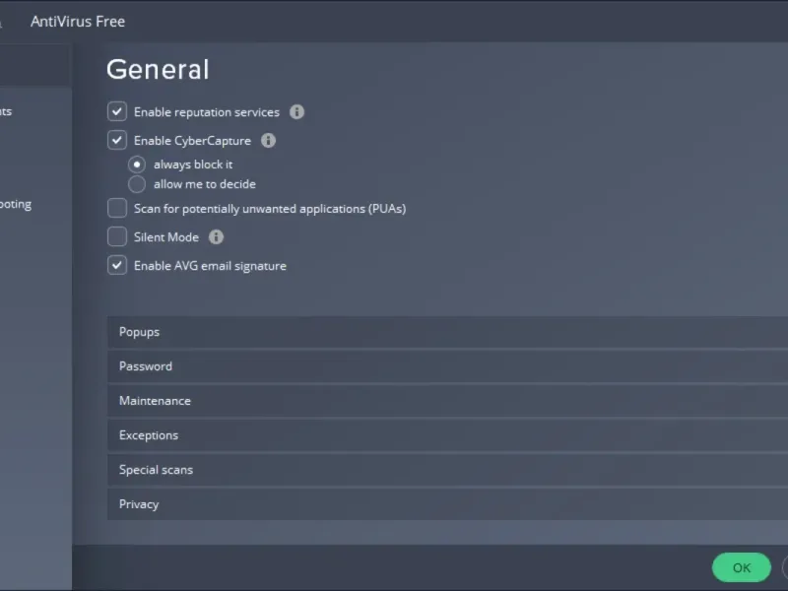Viewport: 788px width, 591px height.
Task: Uncheck the Enable CyberCapture checkbox
Action: (117, 141)
